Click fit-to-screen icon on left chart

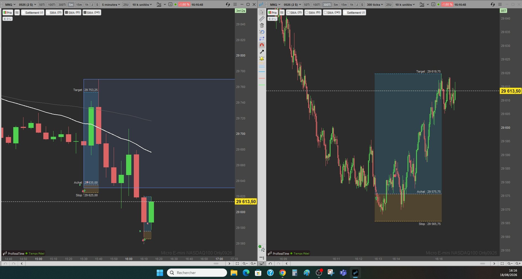click(x=237, y=264)
